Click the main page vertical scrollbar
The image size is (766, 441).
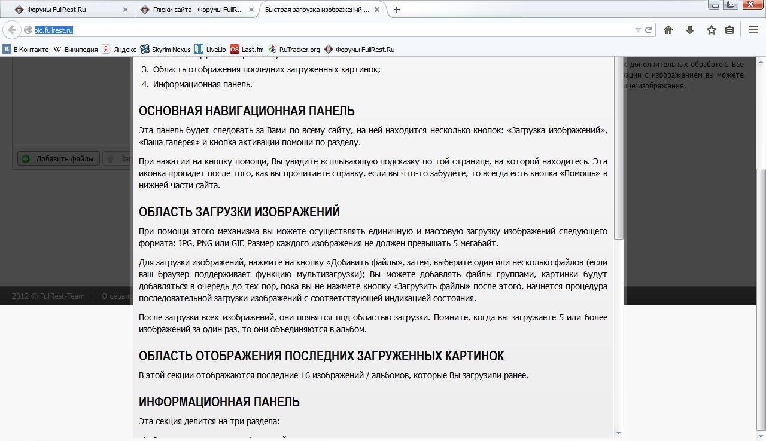(x=761, y=299)
